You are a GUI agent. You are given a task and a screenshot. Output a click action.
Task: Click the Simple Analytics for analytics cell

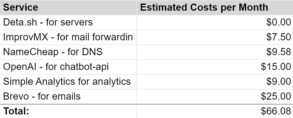(68, 82)
